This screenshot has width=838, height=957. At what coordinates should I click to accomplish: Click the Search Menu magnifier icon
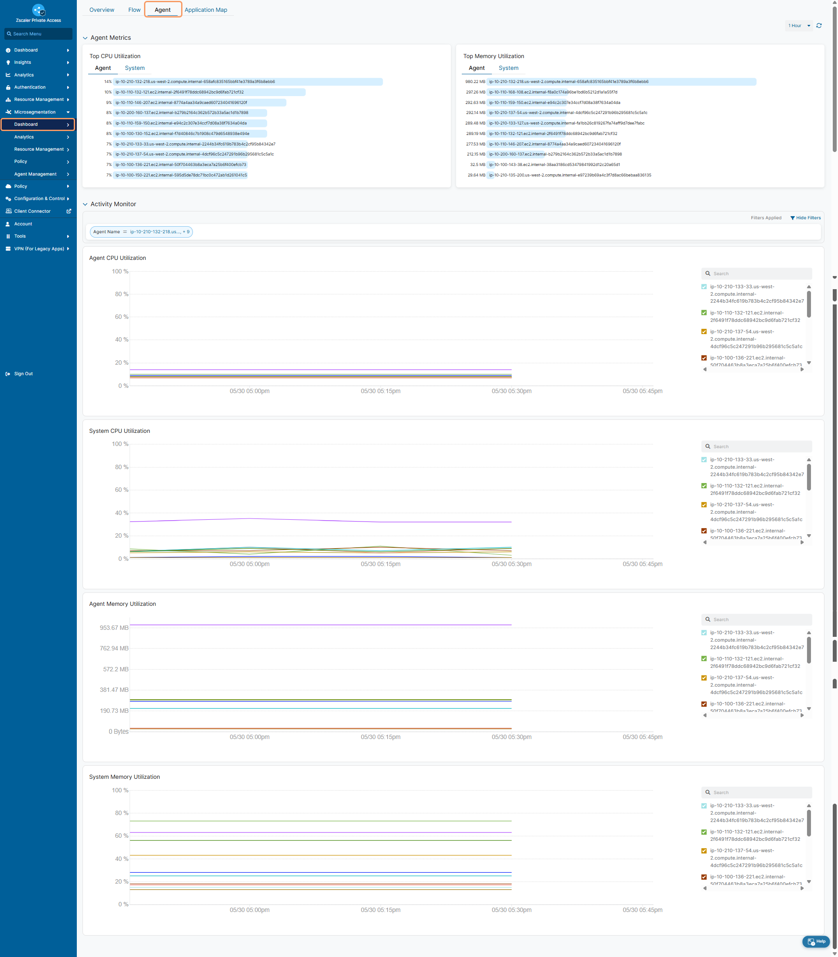tap(9, 34)
